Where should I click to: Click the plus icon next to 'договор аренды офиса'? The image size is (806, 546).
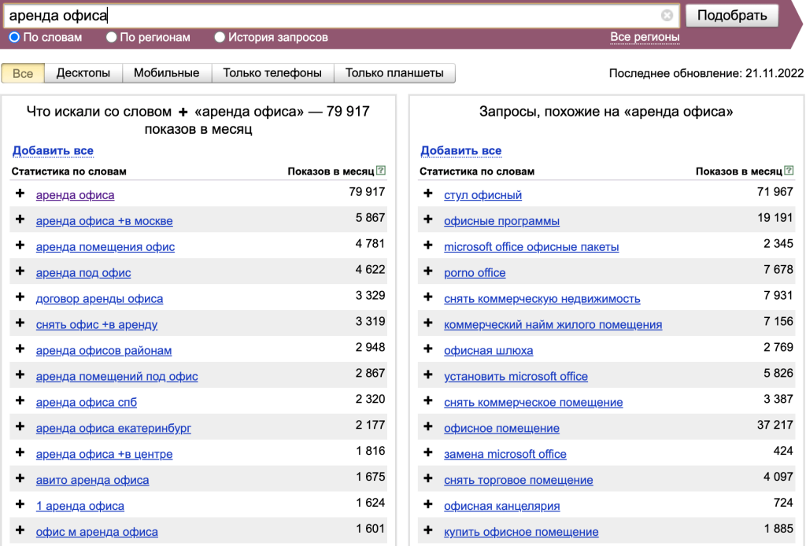point(20,297)
